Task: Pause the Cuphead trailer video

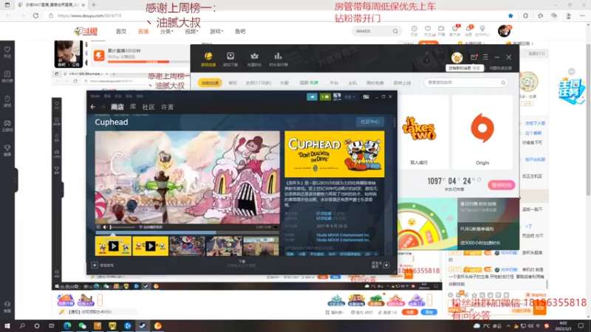Action: point(98,227)
